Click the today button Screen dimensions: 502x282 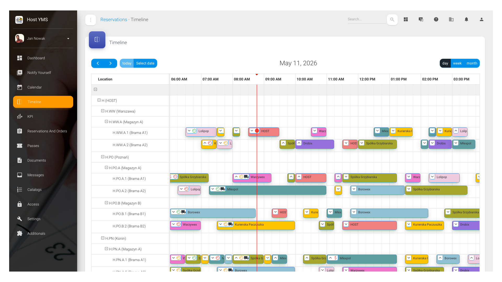pos(127,63)
